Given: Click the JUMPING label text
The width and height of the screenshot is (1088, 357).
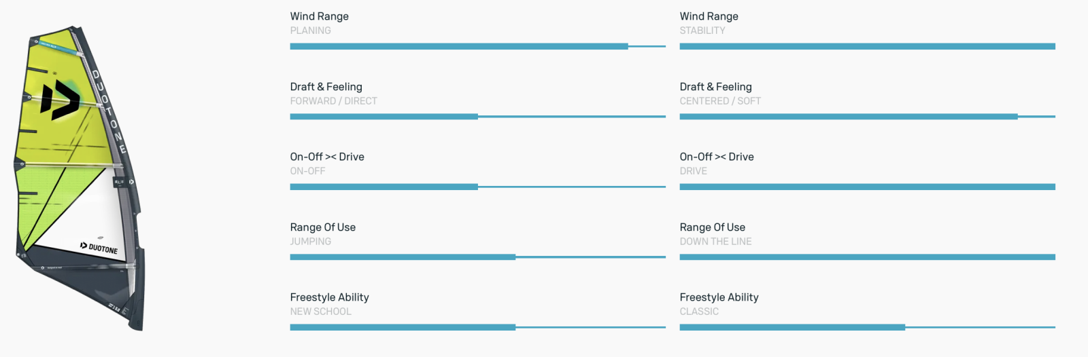Looking at the screenshot, I should click(311, 242).
